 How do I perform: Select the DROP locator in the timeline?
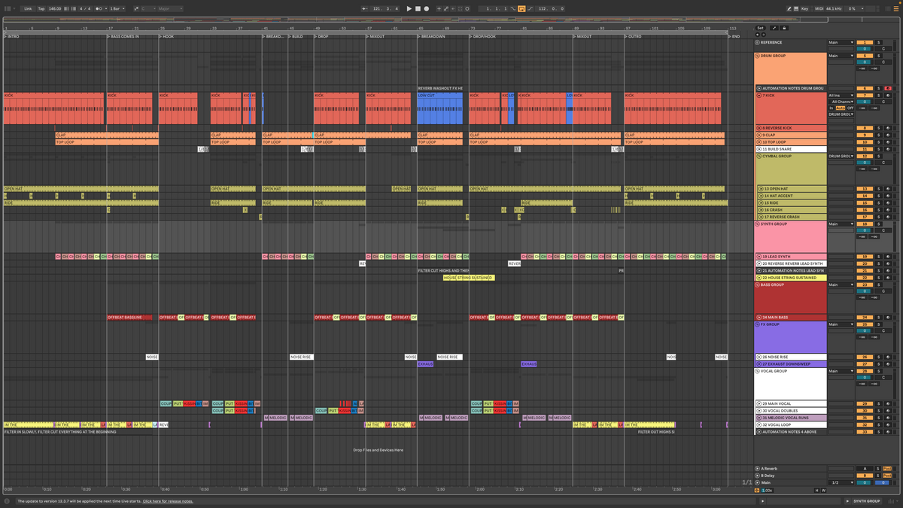(x=318, y=35)
